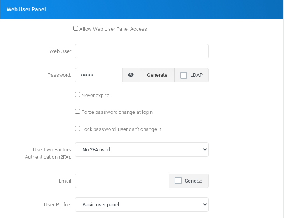Click the Web User label
The height and width of the screenshot is (218, 284).
tap(60, 51)
